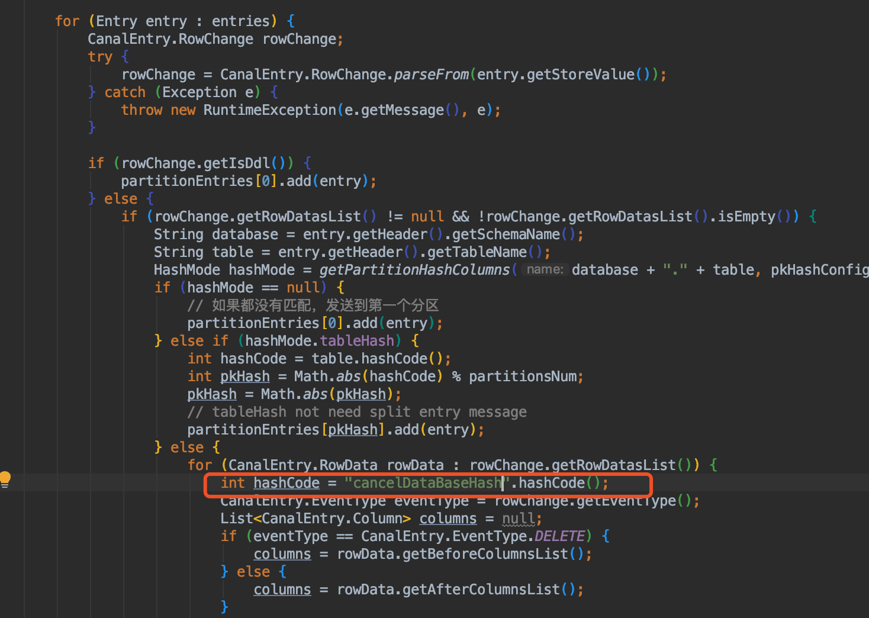The image size is (869, 618).
Task: Click the Chinese comment line
Action: 313,305
